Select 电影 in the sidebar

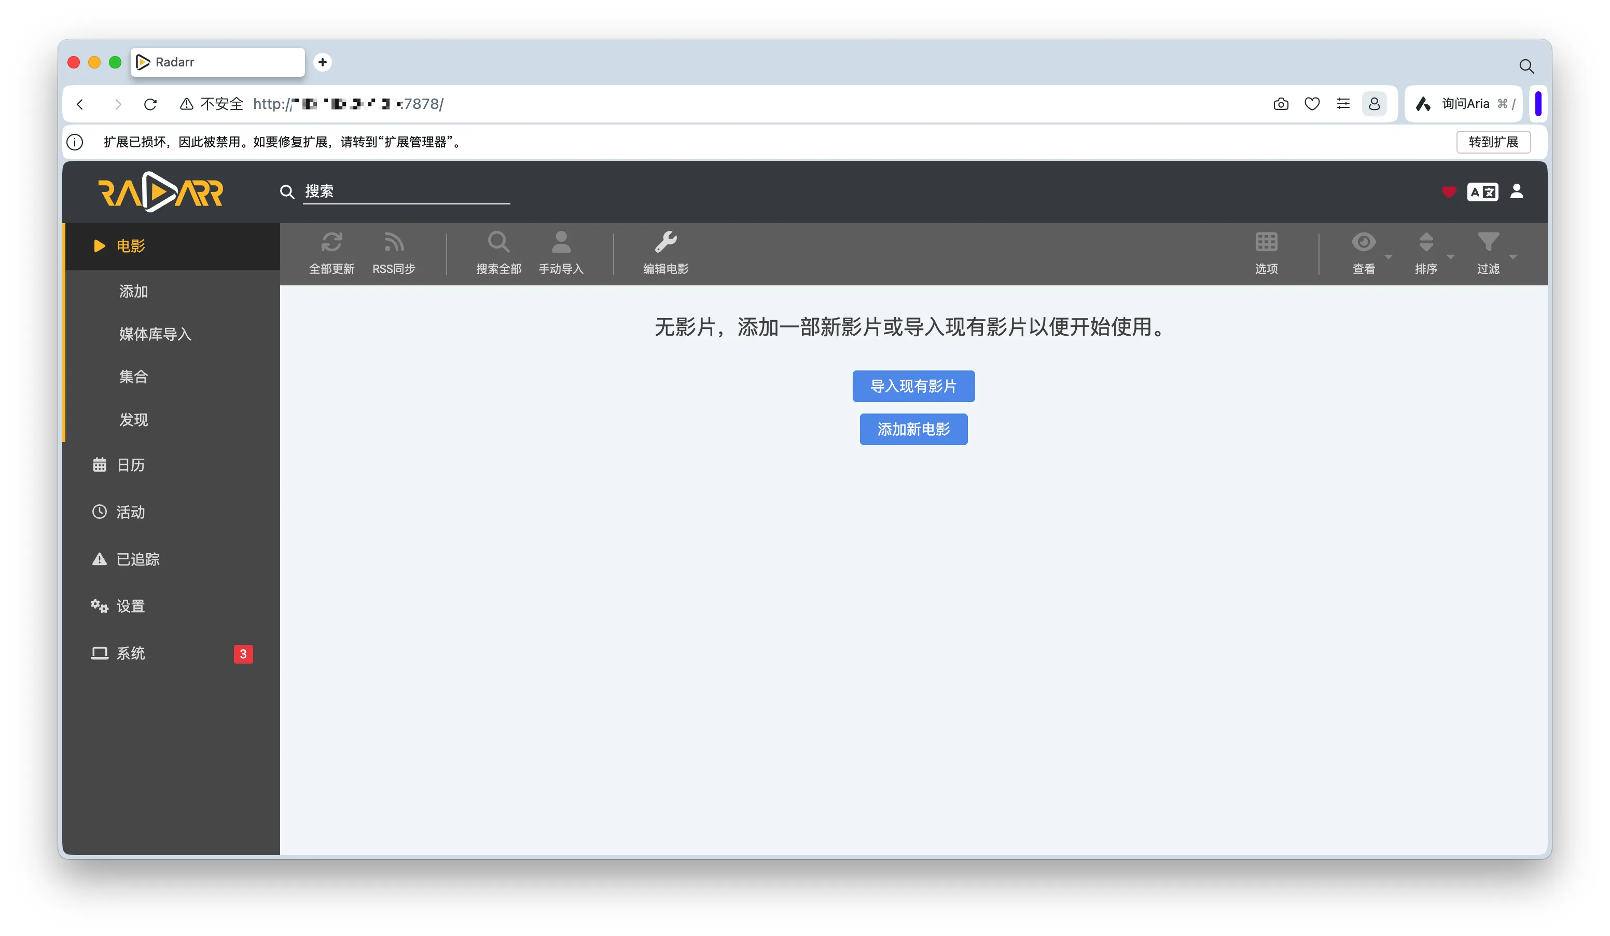tap(173, 246)
